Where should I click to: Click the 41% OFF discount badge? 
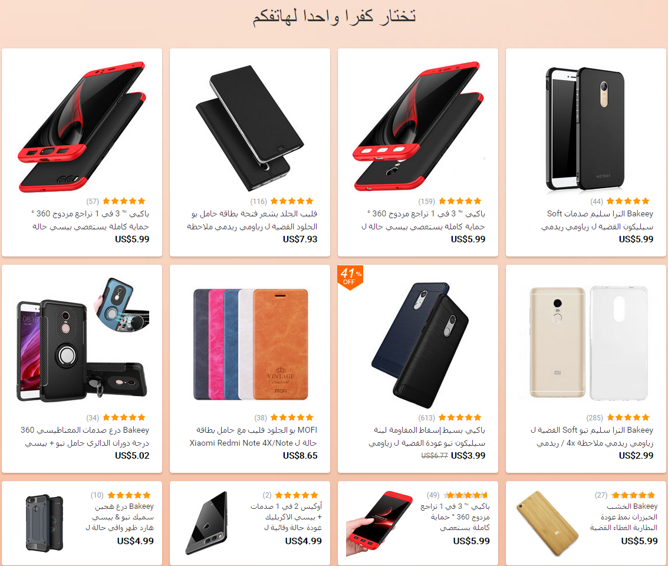(x=350, y=277)
